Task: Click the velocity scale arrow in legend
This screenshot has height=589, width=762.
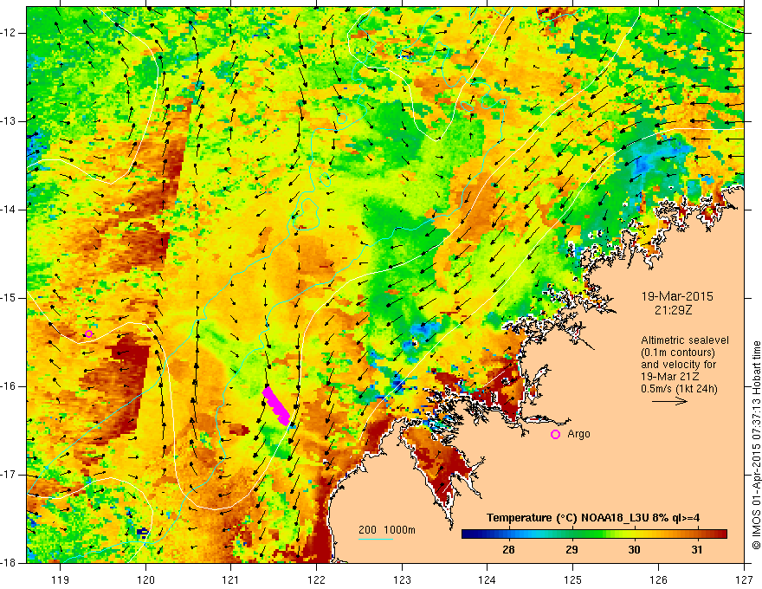Action: pyautogui.click(x=669, y=401)
